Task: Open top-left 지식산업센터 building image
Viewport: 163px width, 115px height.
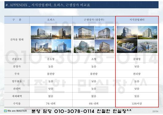Action: [x=127, y=33]
